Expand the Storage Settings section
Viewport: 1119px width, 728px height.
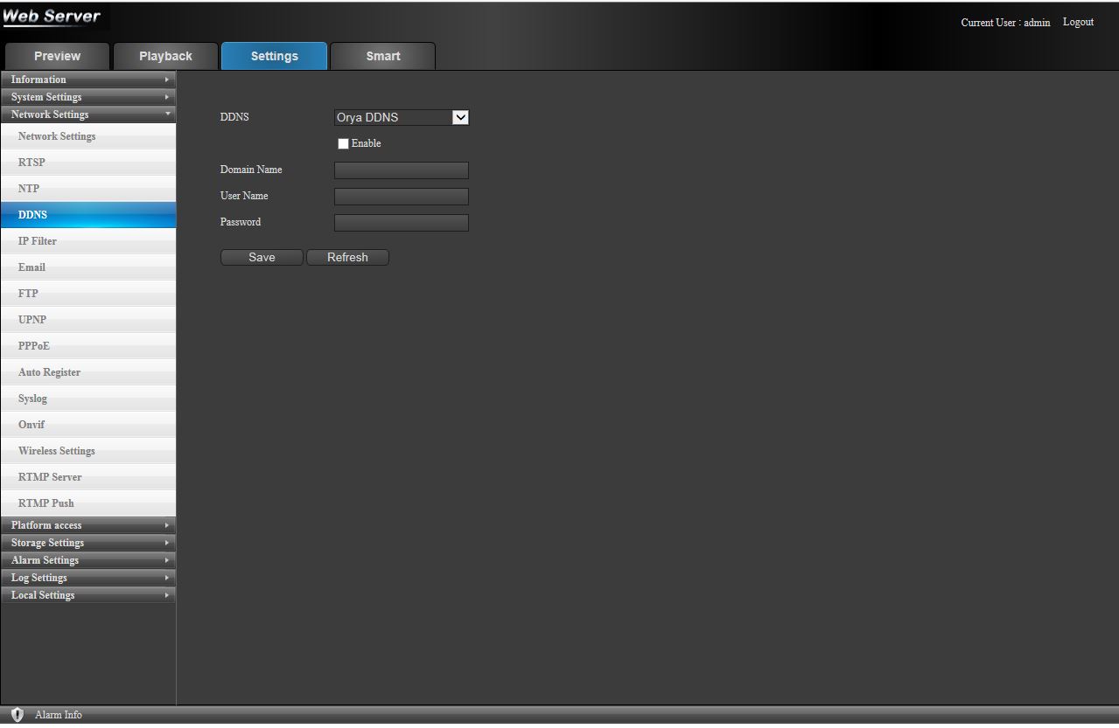point(87,543)
